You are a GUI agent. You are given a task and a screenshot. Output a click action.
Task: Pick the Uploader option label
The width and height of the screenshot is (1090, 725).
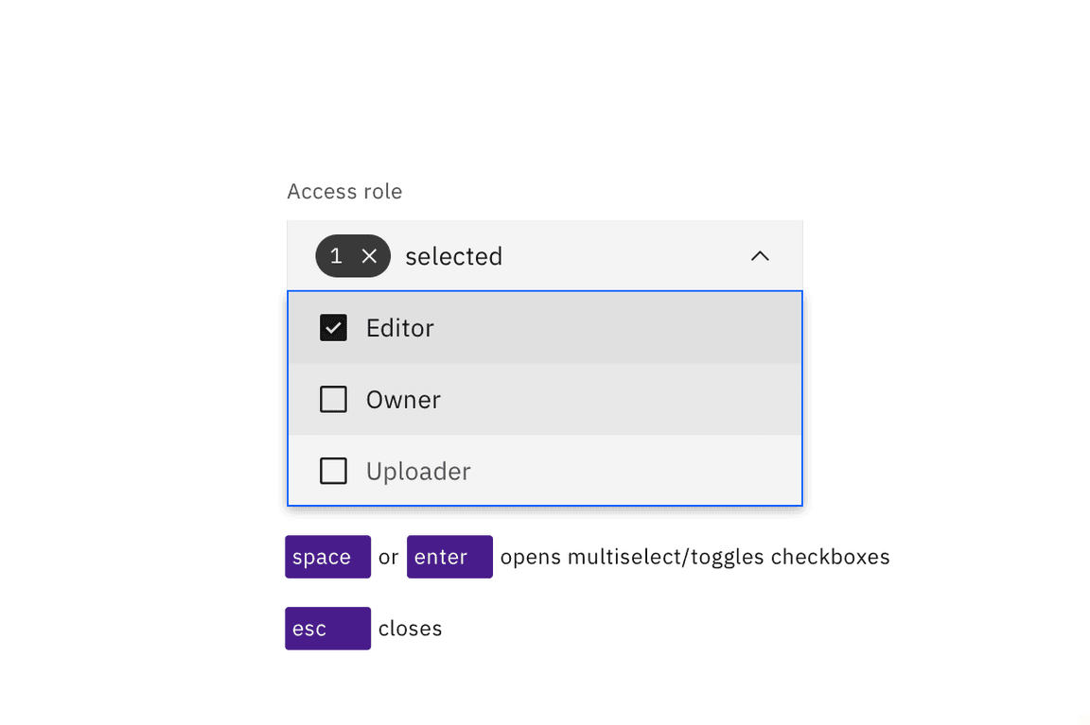click(x=418, y=471)
